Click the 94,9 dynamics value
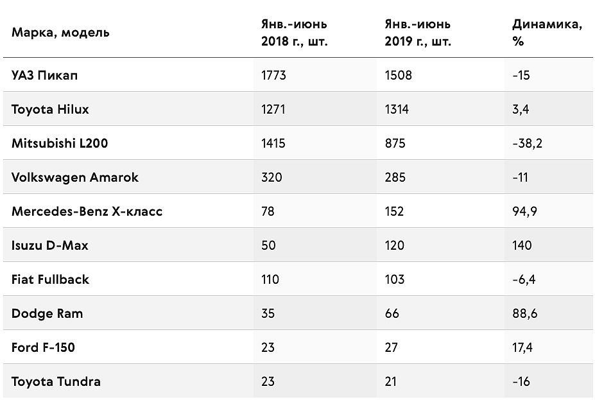 [525, 211]
